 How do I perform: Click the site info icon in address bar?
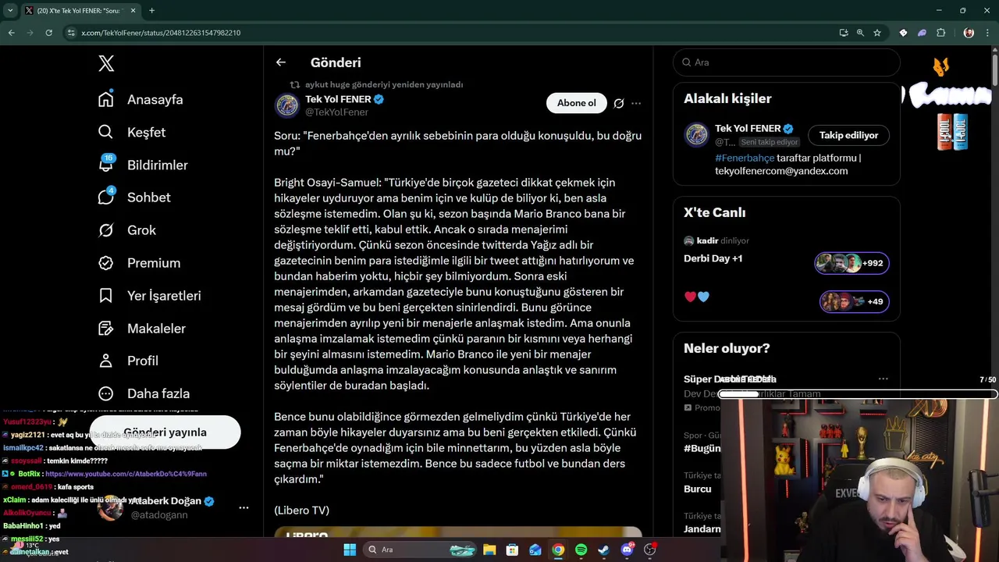[x=71, y=33]
